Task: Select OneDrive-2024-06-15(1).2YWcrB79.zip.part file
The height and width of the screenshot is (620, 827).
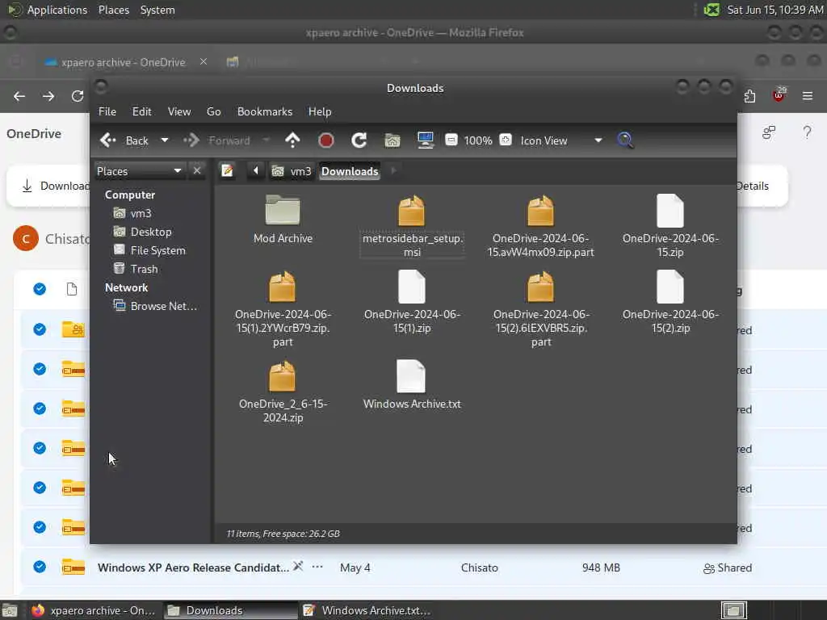Action: click(x=283, y=309)
